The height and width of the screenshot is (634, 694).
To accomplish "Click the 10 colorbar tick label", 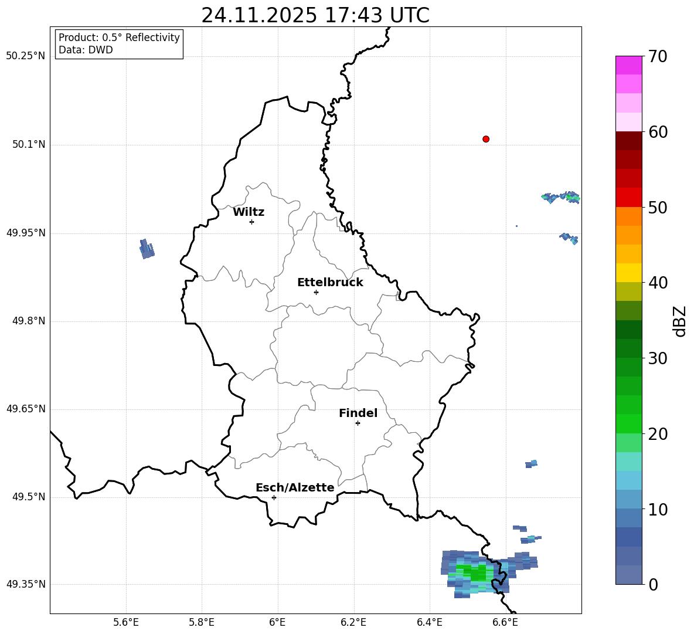I will (658, 509).
